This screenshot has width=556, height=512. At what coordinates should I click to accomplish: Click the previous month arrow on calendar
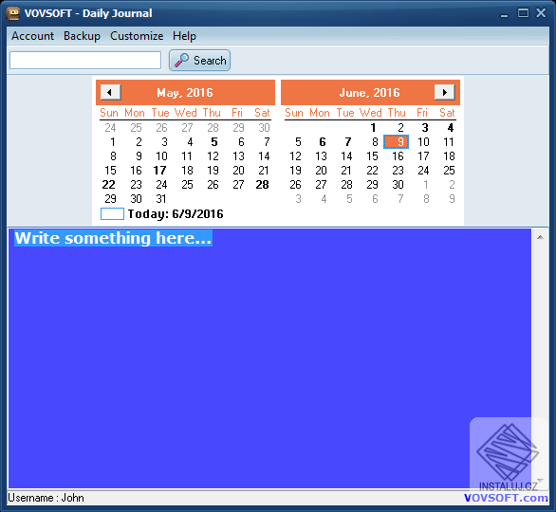(x=111, y=93)
